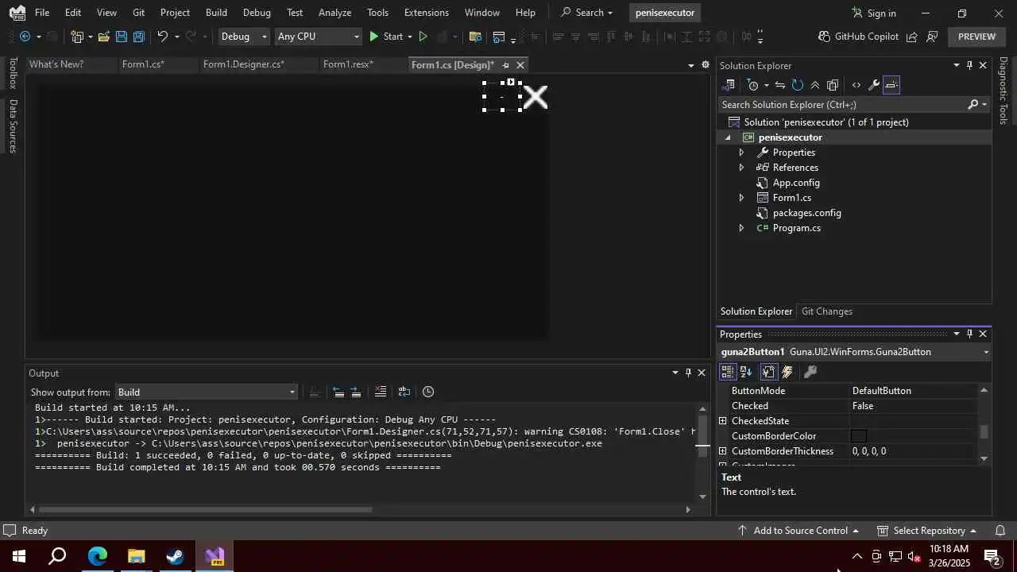The height and width of the screenshot is (572, 1017).
Task: Collapse the bold penisexecutor project node arrow
Action: (728, 137)
